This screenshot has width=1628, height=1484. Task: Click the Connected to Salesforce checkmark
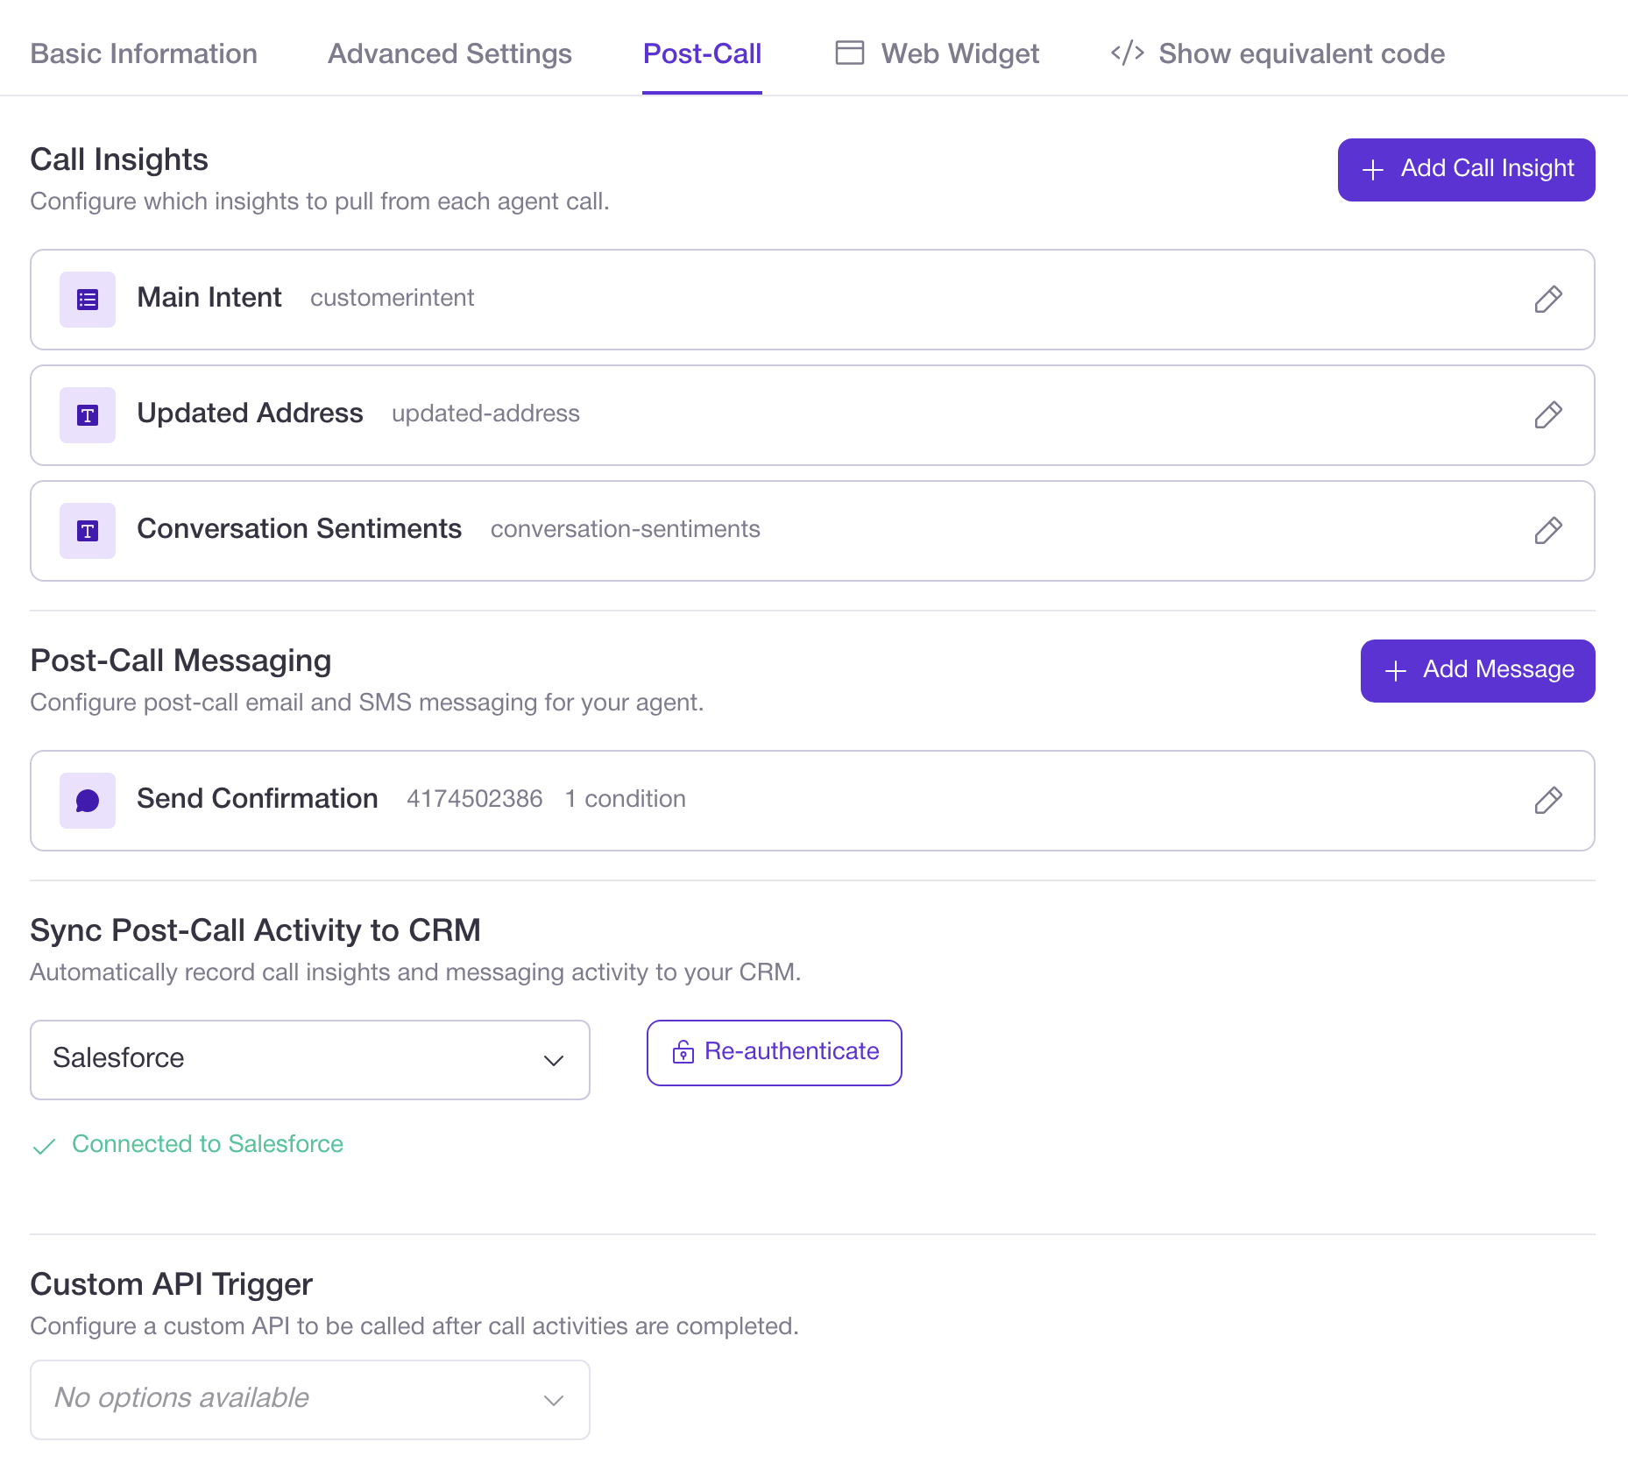[45, 1145]
